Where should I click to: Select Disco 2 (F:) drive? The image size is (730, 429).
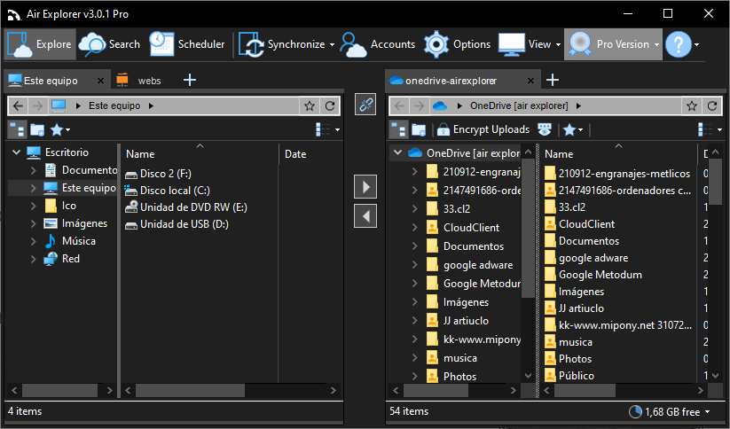[158, 174]
